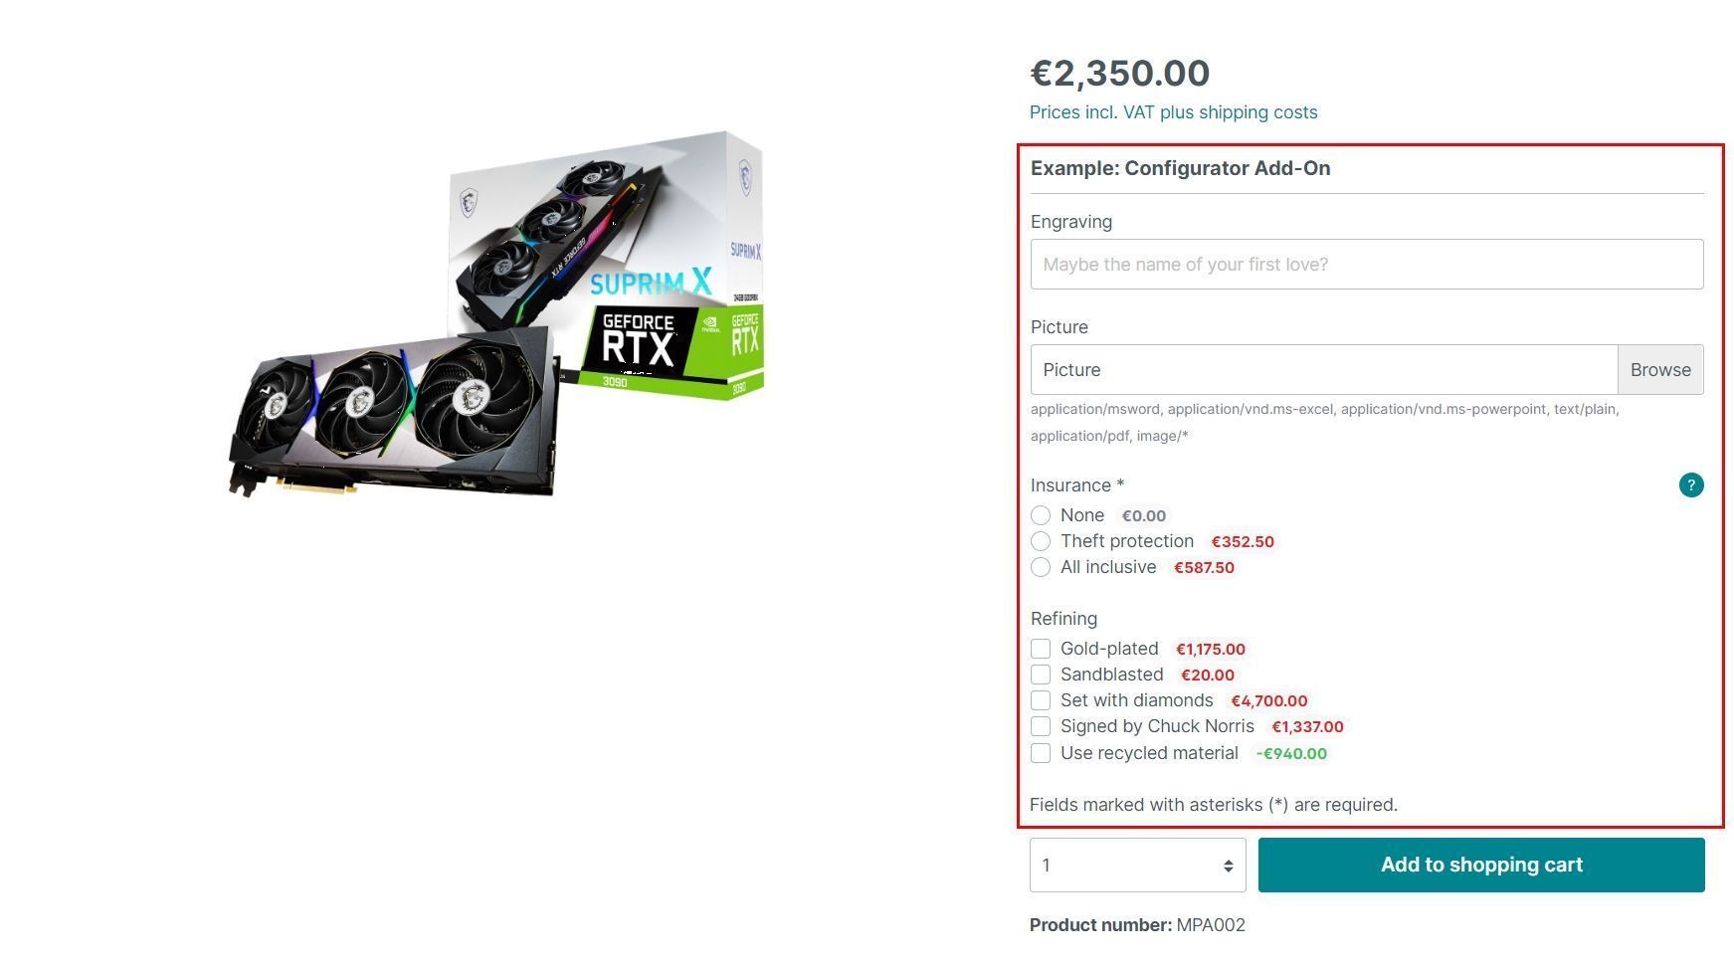1734x969 pixels.
Task: Check the Sandblasted option
Action: tap(1041, 675)
